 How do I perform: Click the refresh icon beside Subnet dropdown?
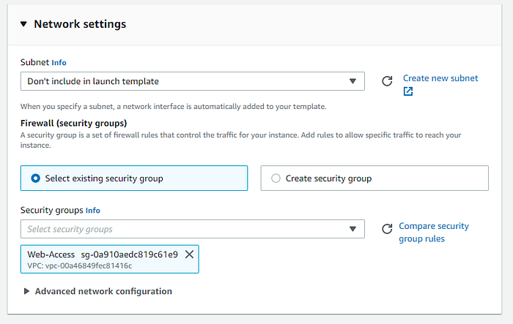coord(387,81)
